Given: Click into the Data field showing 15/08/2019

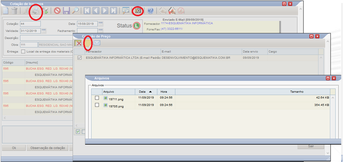Looking at the screenshot, I should click(87, 24).
